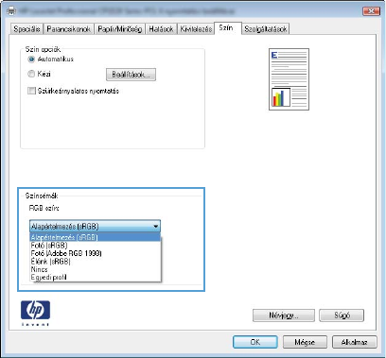Open the Szolgáltatások tab
Image resolution: width=386 pixels, height=358 pixels.
click(x=266, y=29)
